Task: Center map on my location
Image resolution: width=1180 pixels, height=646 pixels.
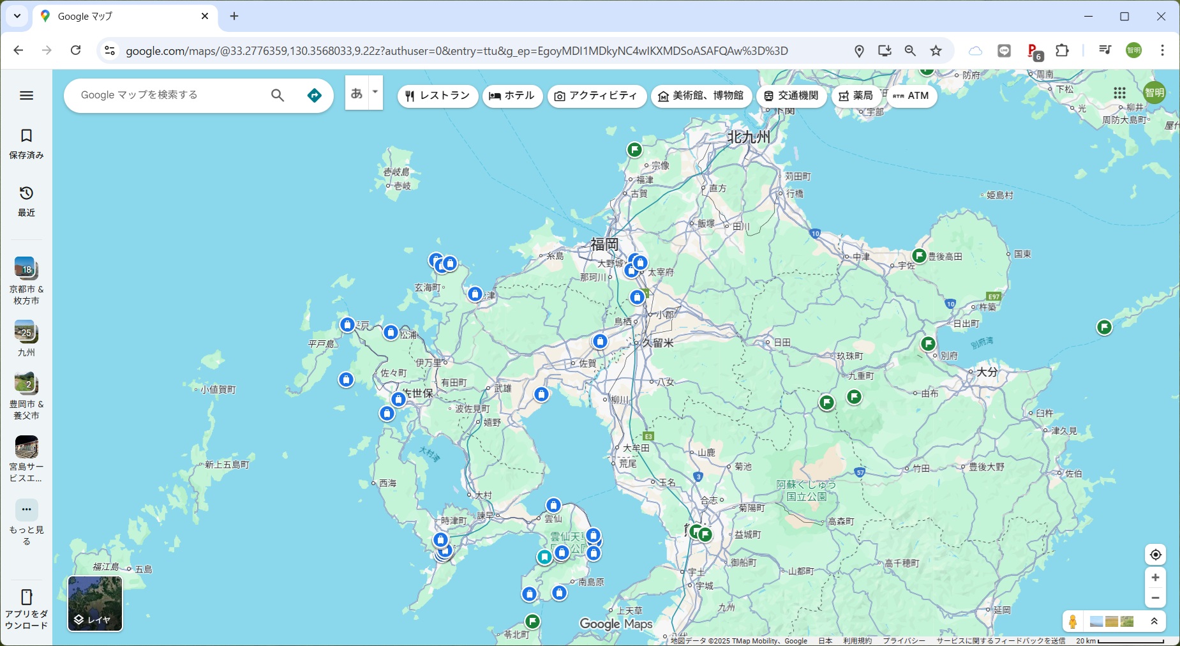Action: [1155, 554]
